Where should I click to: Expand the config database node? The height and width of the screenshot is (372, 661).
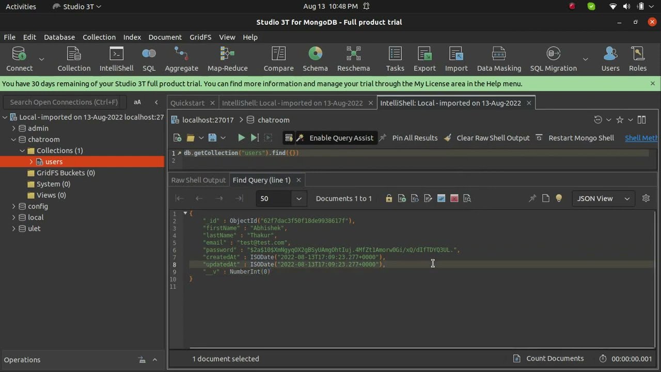(14, 206)
